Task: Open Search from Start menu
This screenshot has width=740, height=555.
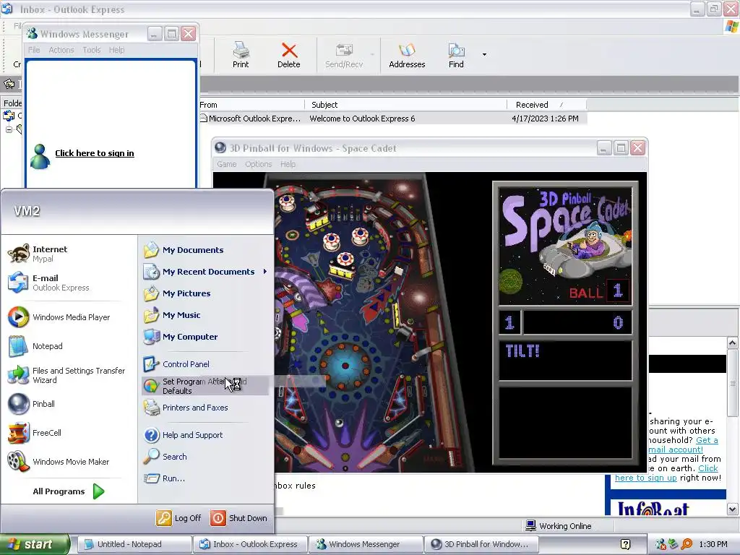Action: coord(165,457)
